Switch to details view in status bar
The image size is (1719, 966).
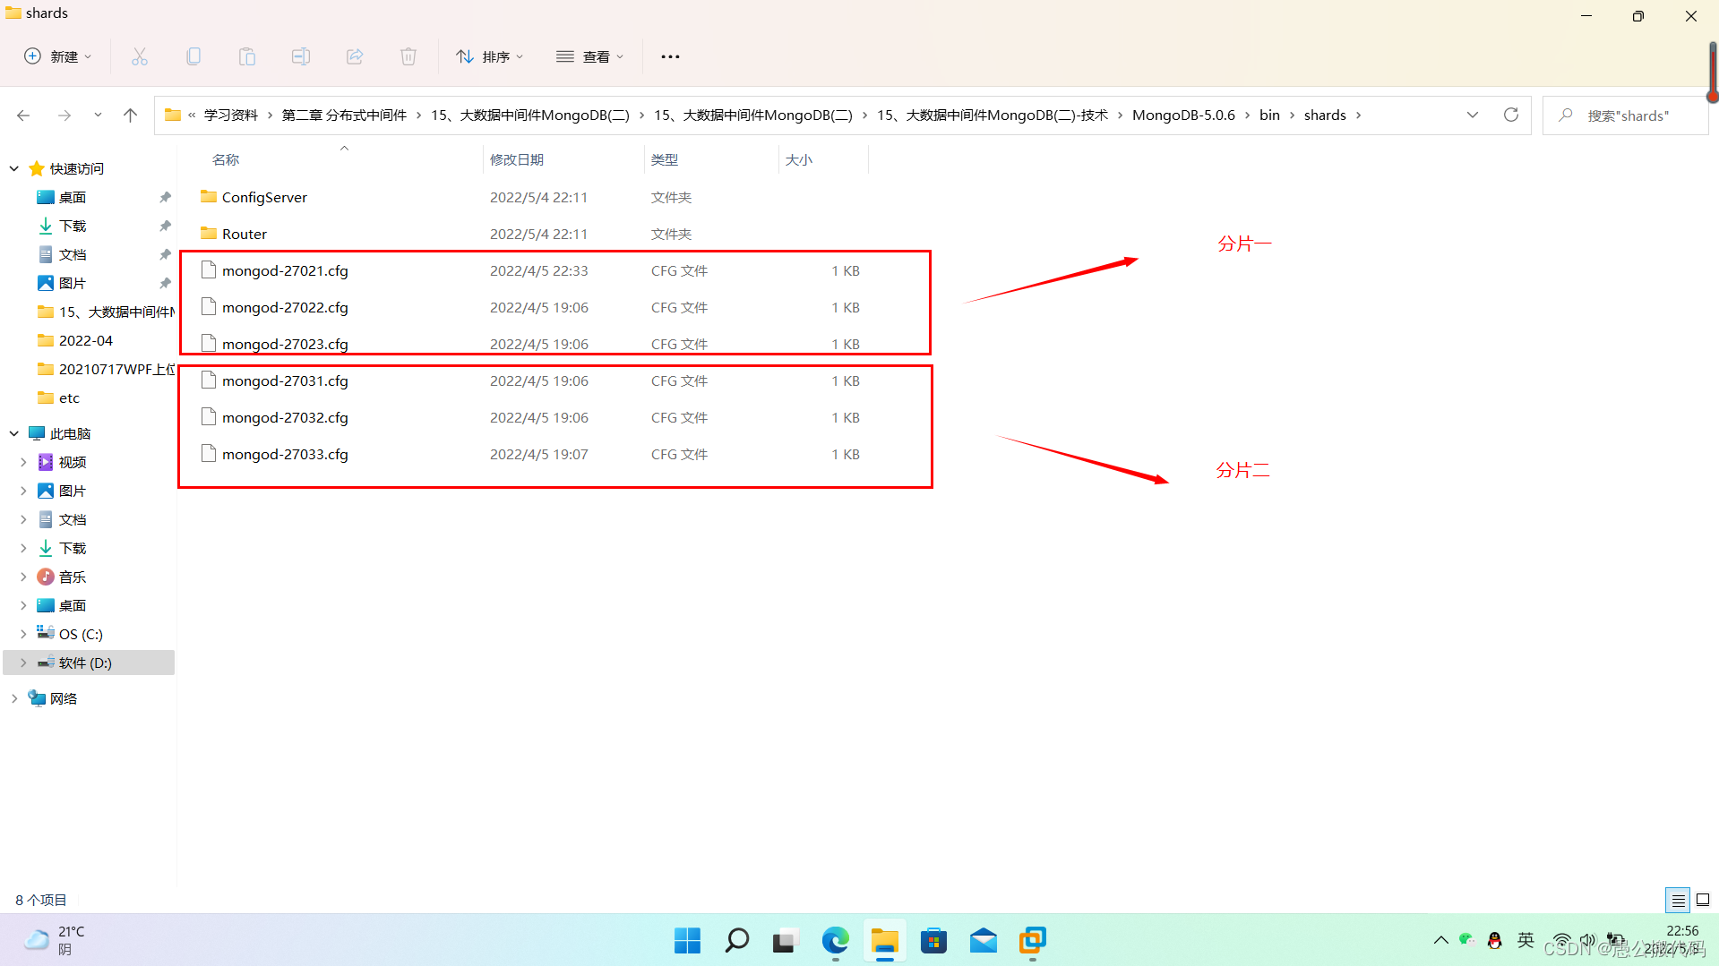[x=1678, y=900]
